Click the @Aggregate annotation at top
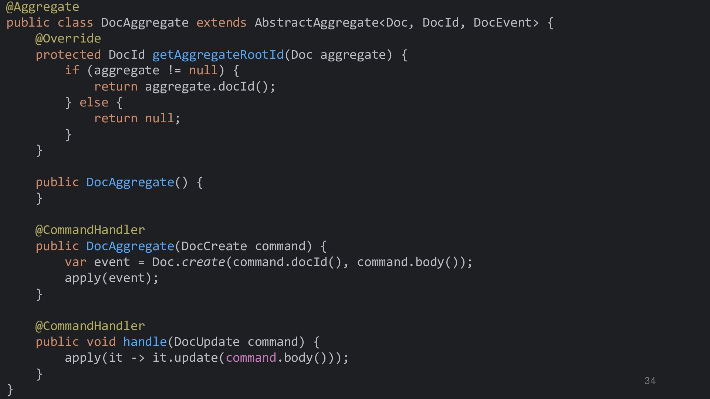This screenshot has height=399, width=710. pos(43,7)
